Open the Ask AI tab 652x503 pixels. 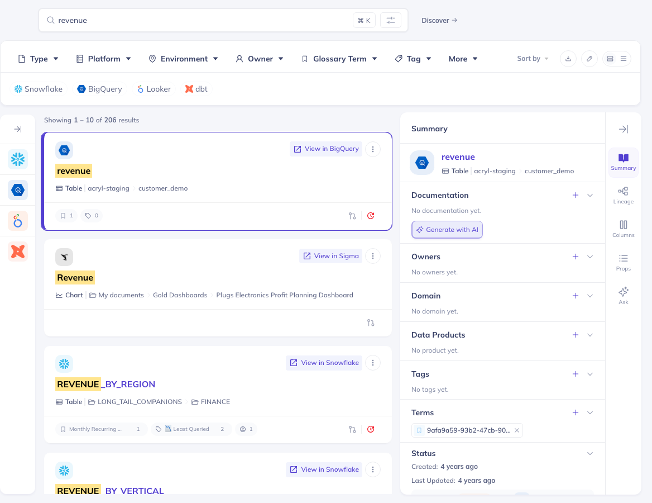(x=624, y=296)
